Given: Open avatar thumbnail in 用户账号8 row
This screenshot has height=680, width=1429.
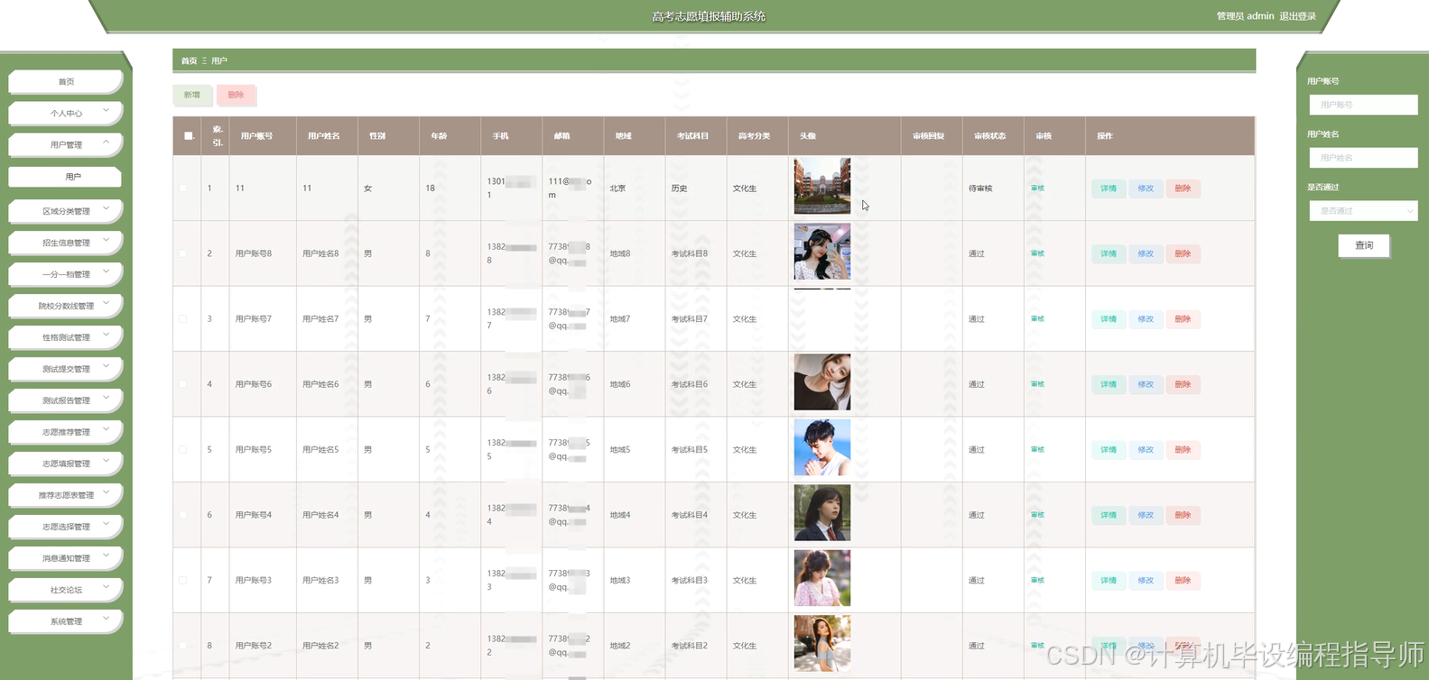Looking at the screenshot, I should click(821, 252).
